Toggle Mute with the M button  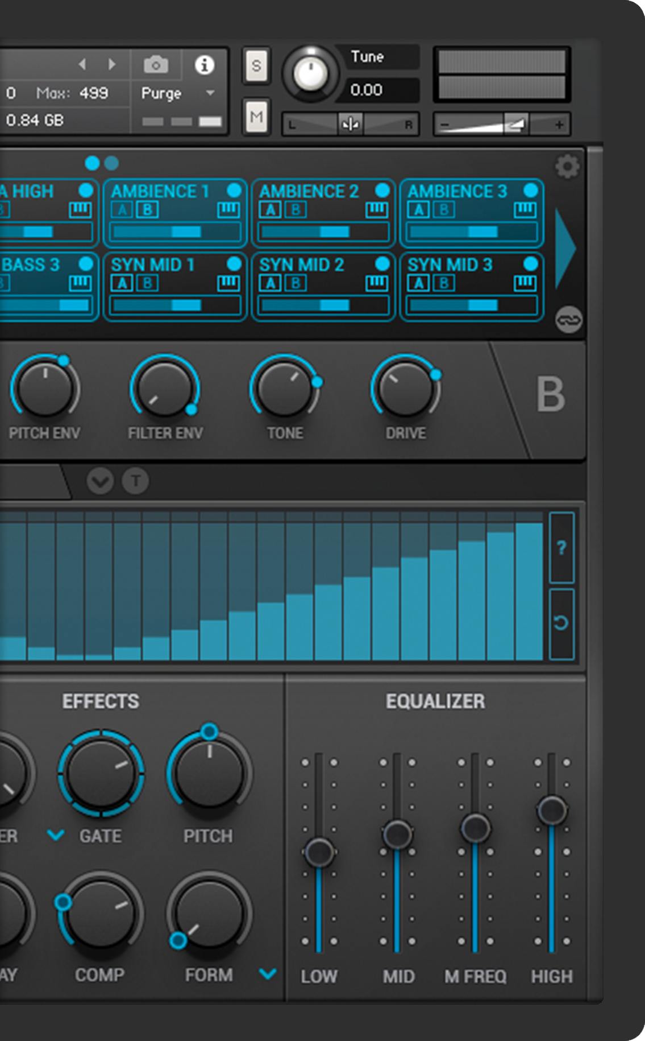256,117
